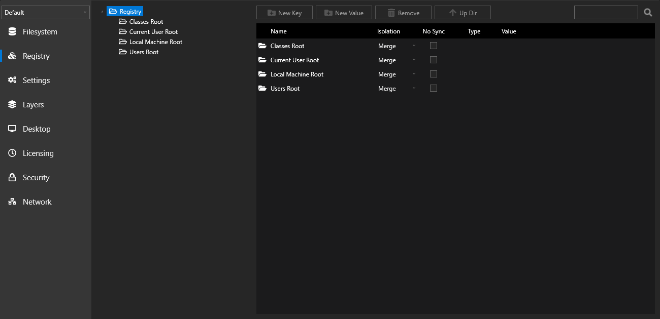Click the search magnifier icon
The image size is (660, 319).
click(648, 13)
